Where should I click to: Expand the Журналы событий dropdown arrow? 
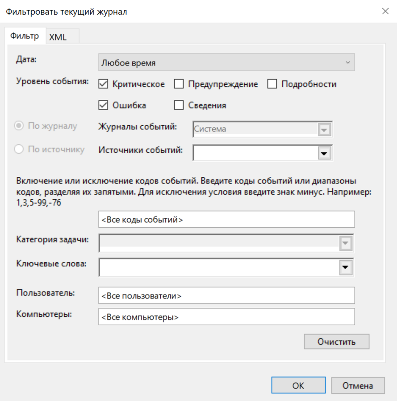pos(324,129)
